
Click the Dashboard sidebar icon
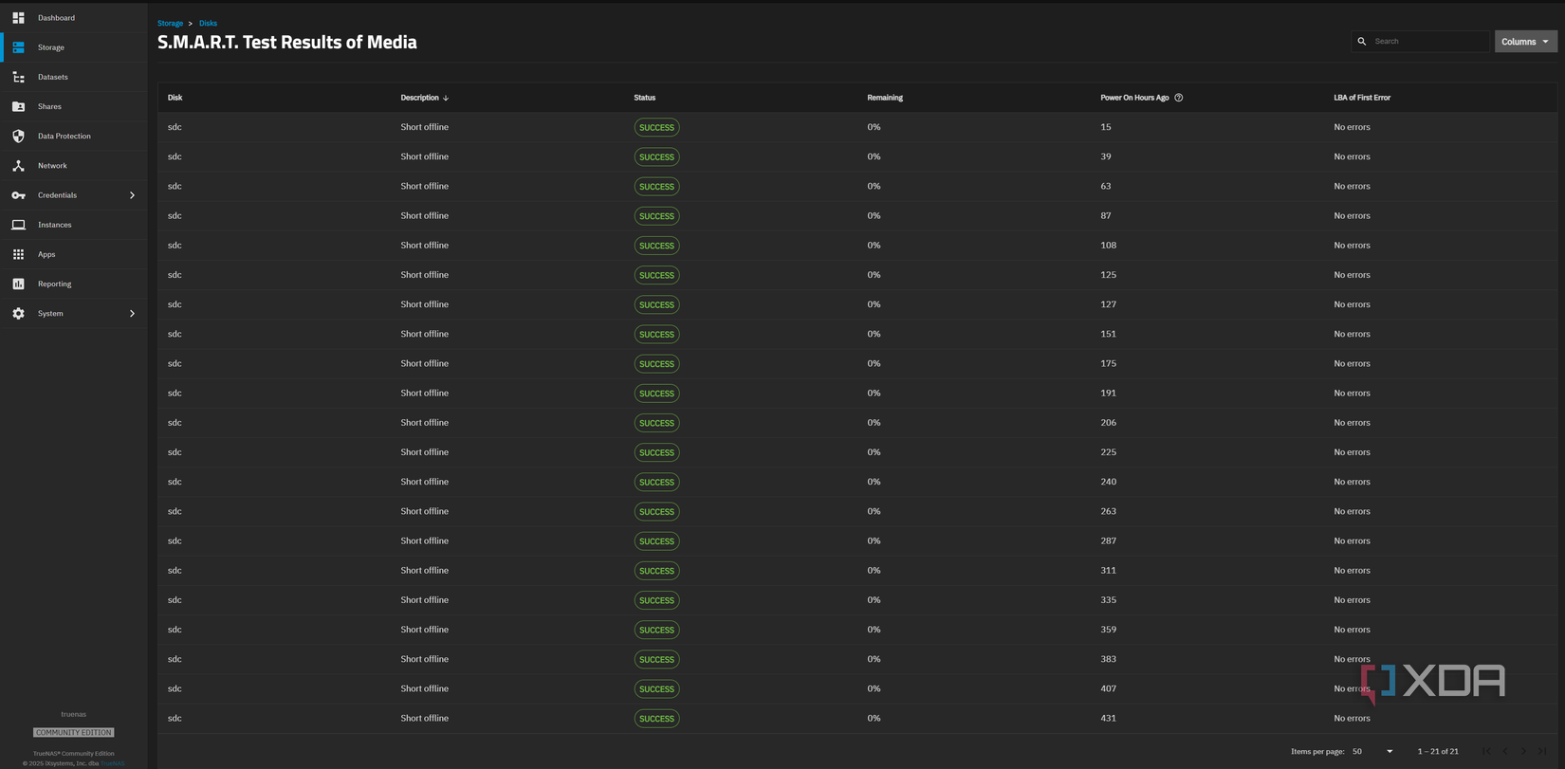tap(18, 18)
